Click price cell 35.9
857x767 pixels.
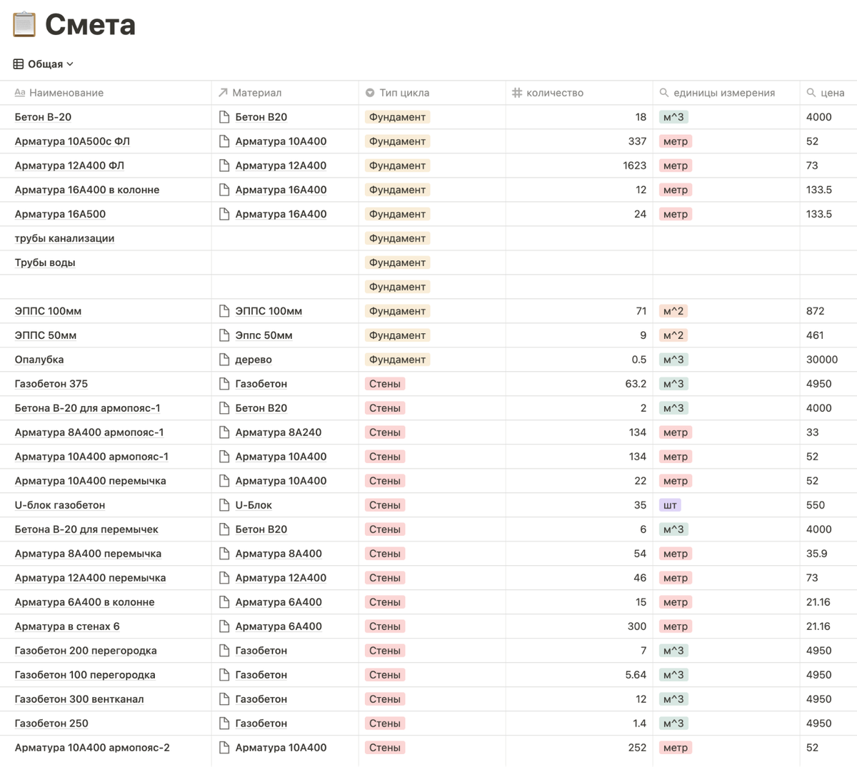pos(828,554)
